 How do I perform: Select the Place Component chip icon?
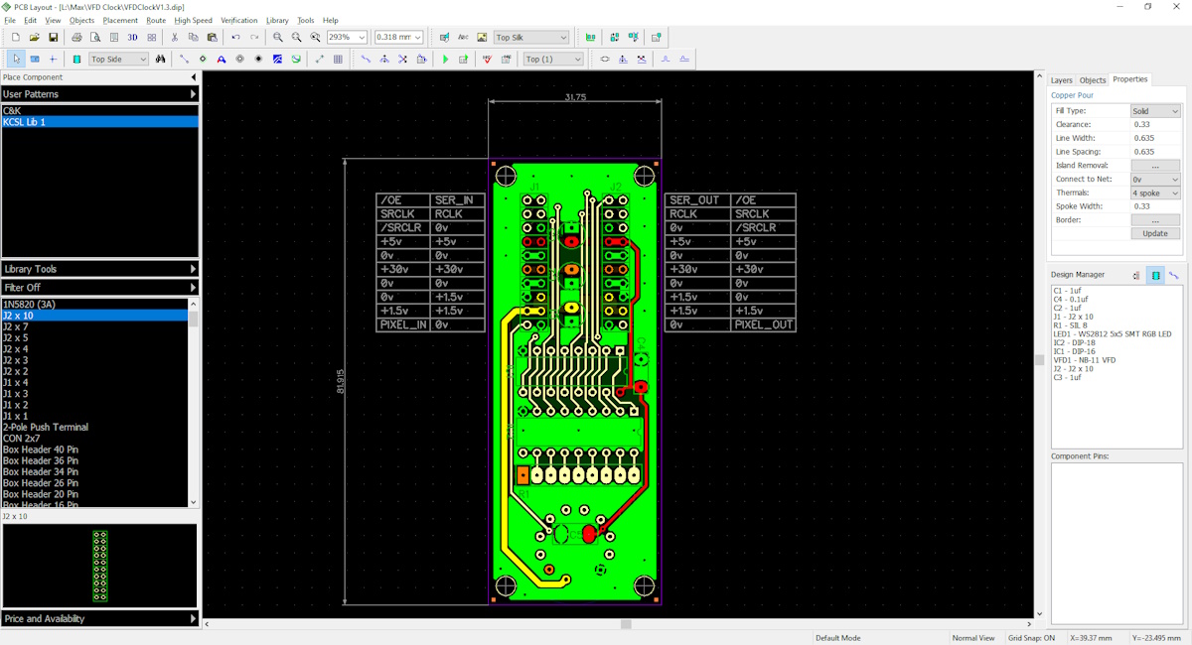[x=76, y=60]
